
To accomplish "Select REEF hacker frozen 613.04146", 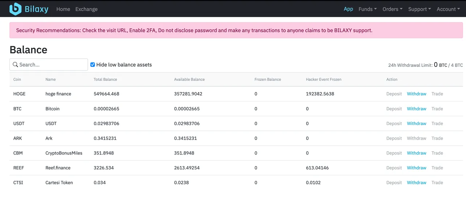I will (317, 168).
